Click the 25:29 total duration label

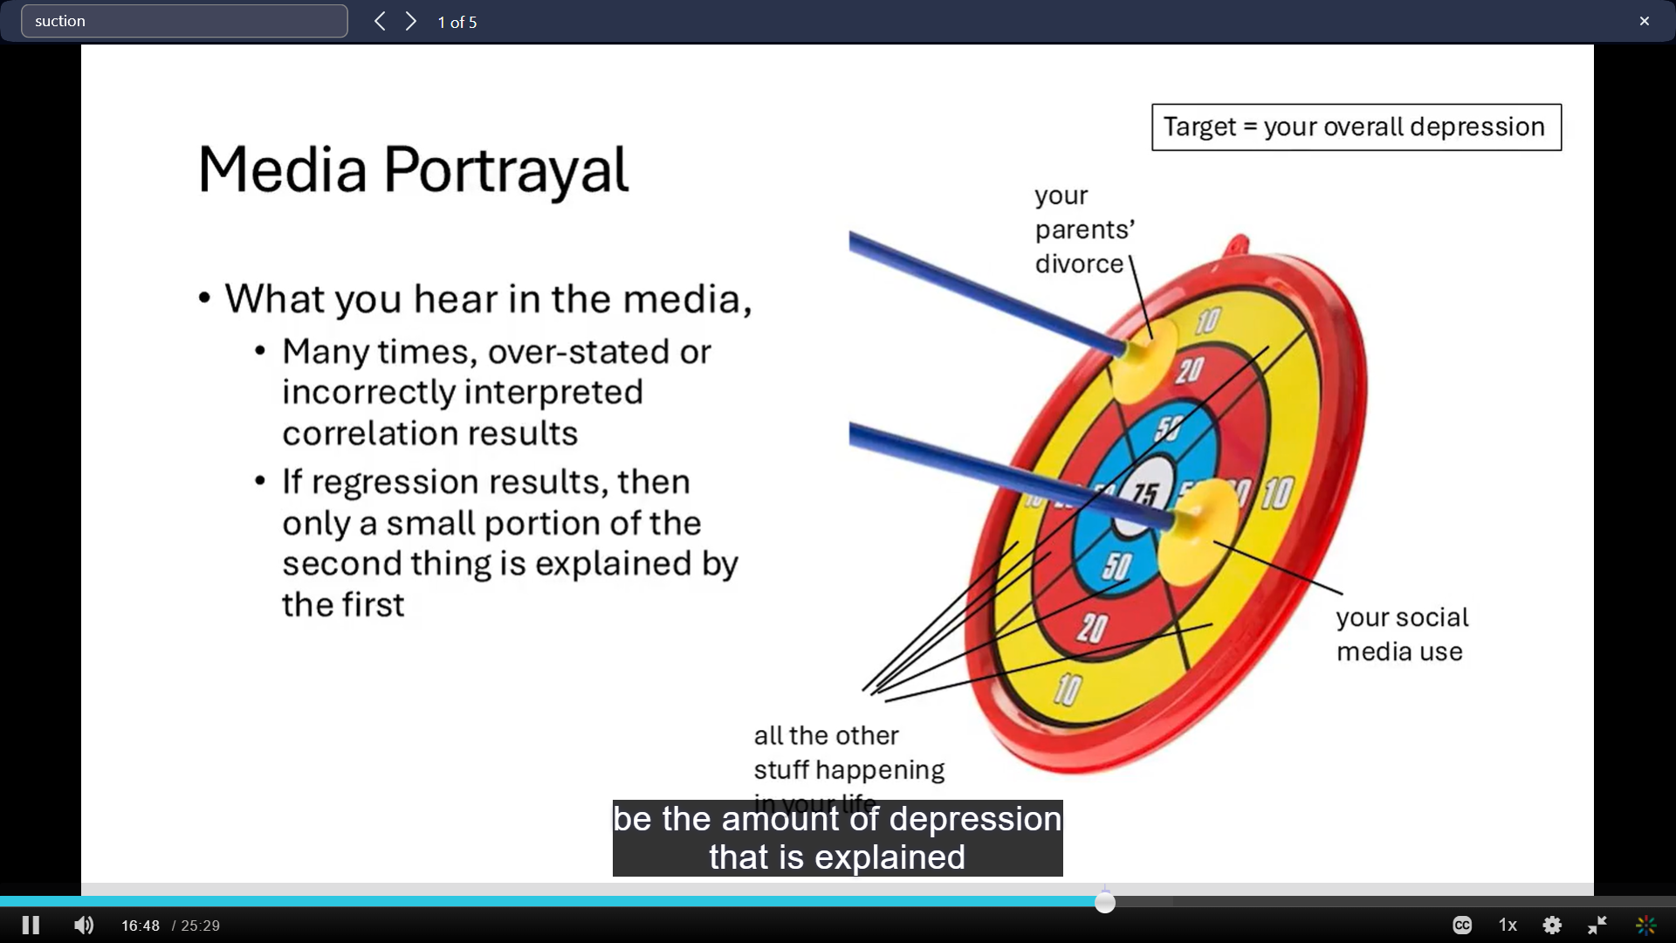[x=200, y=926]
